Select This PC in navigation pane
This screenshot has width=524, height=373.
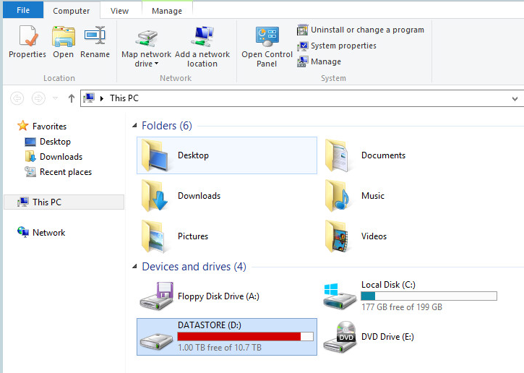click(x=64, y=202)
